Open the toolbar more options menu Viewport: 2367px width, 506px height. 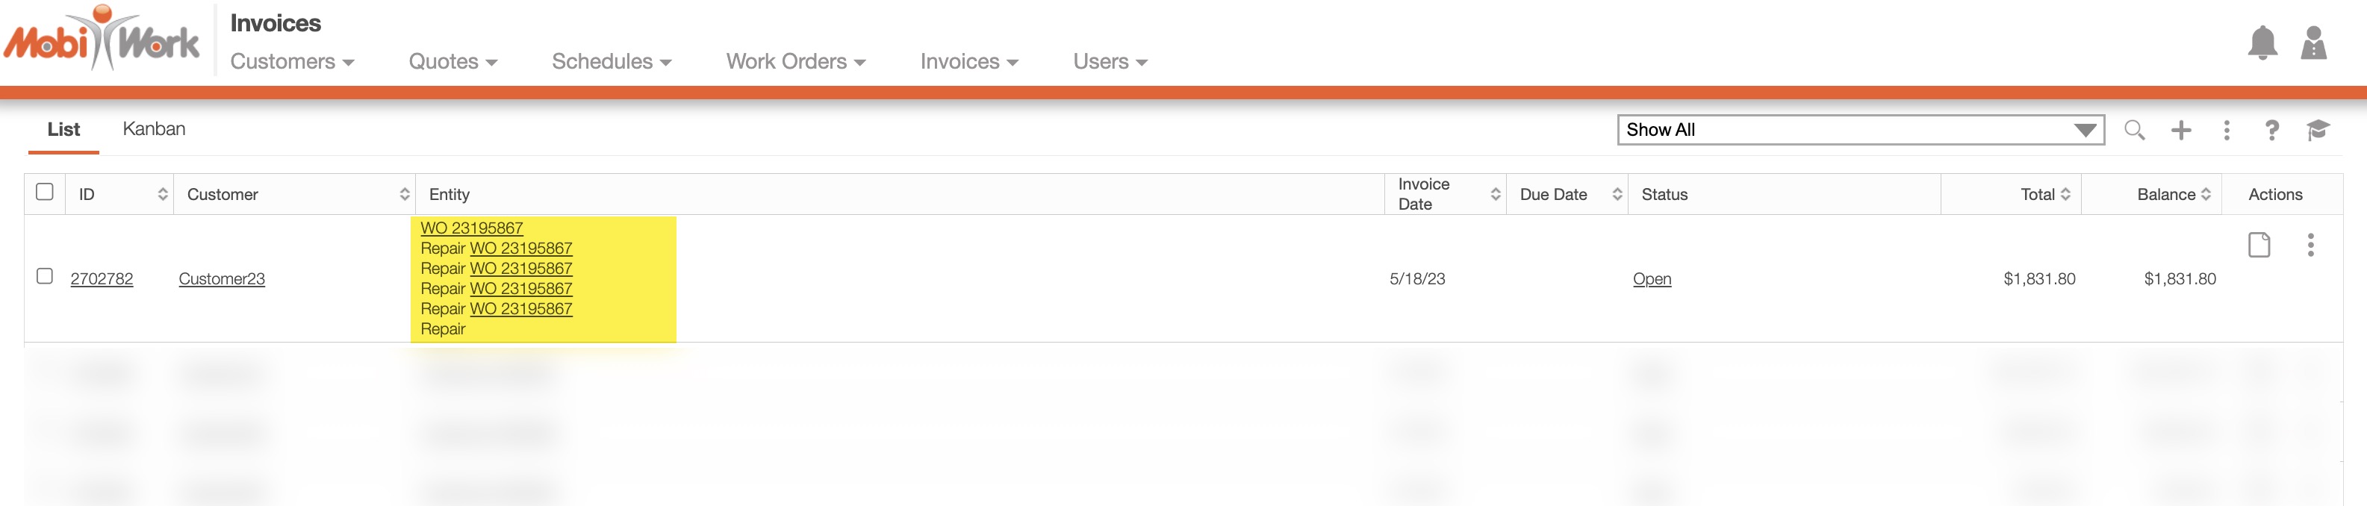[x=2225, y=131]
